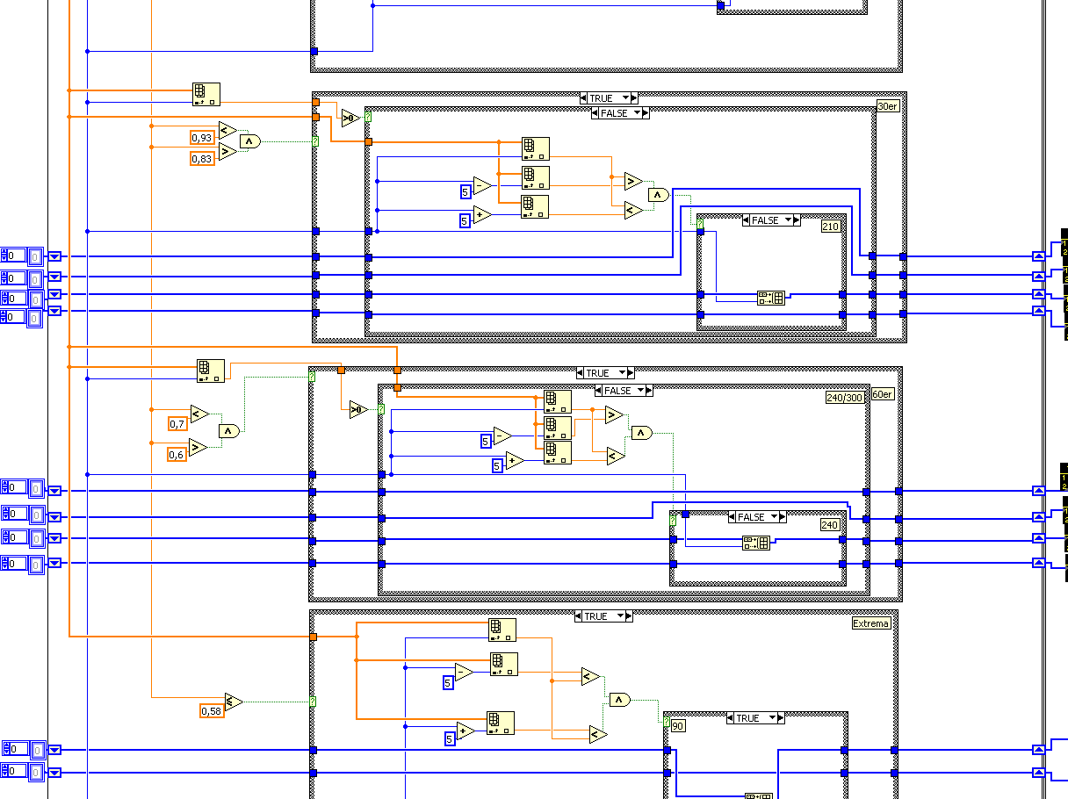This screenshot has width=1068, height=799.
Task: Click the topmost left shift register beside the 30er case
Action: pos(54,256)
